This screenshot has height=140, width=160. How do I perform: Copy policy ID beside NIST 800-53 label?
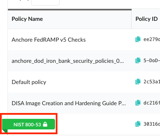click(x=138, y=124)
